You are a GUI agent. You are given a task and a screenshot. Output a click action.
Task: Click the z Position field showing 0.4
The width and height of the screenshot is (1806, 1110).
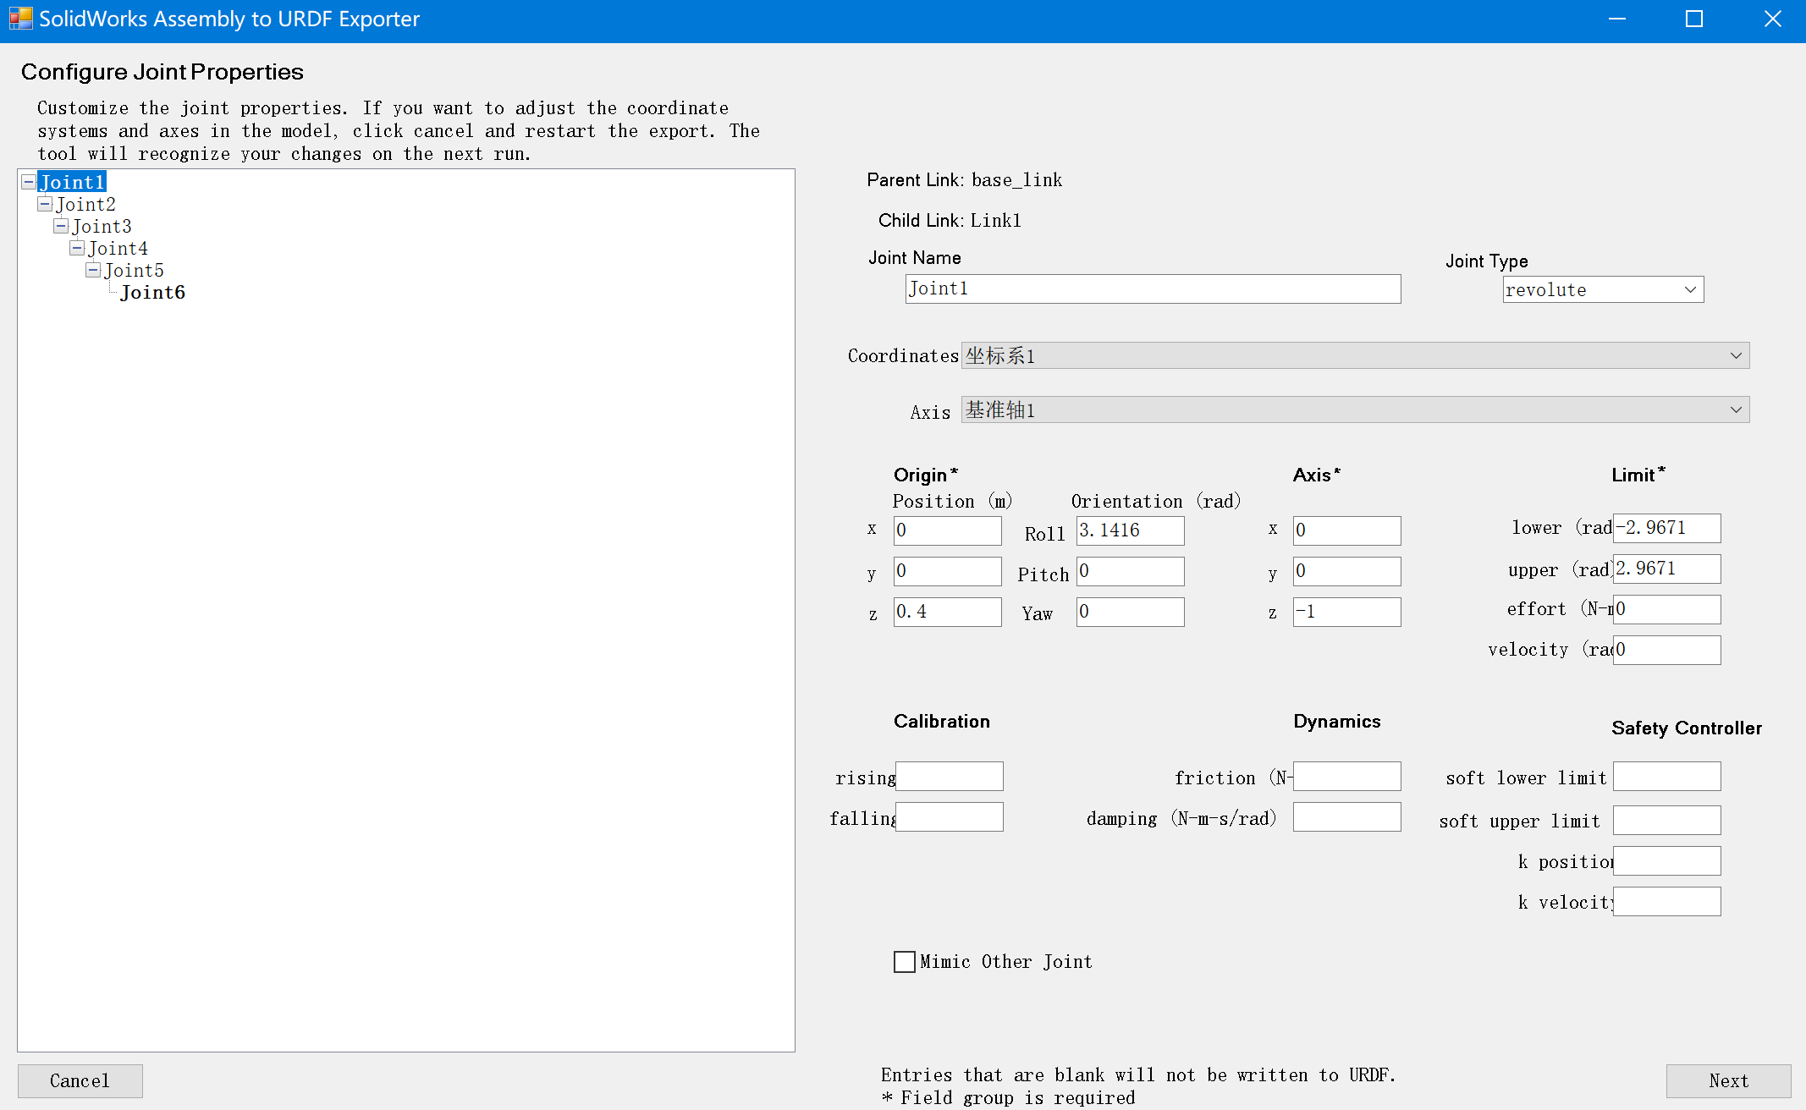(x=946, y=612)
